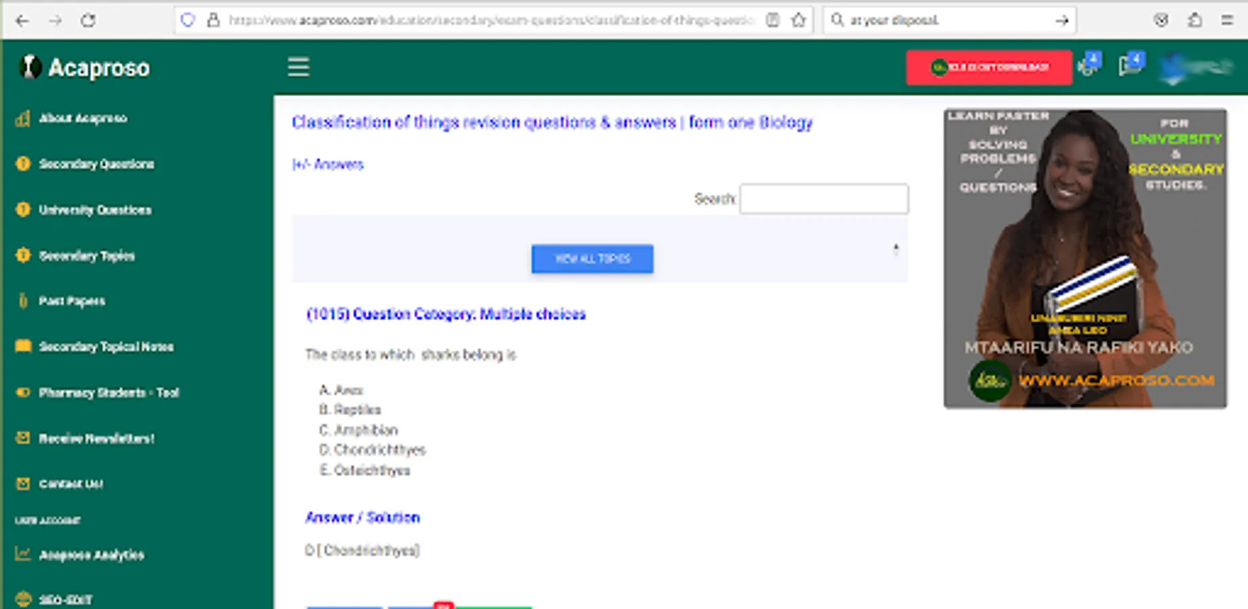Viewport: 1248px width, 609px height.
Task: Reload the page with the refresh icon
Action: (x=89, y=20)
